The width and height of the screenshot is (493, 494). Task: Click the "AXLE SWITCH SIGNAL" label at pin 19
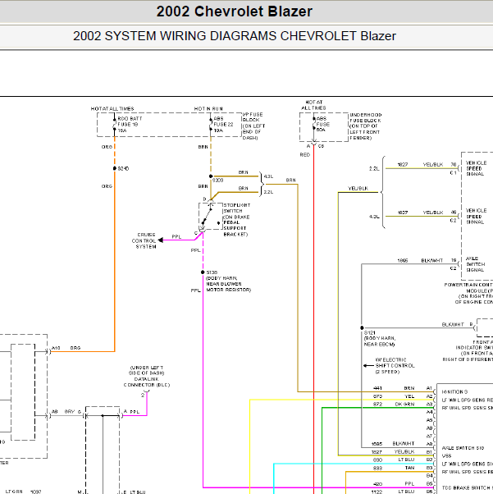tap(475, 264)
